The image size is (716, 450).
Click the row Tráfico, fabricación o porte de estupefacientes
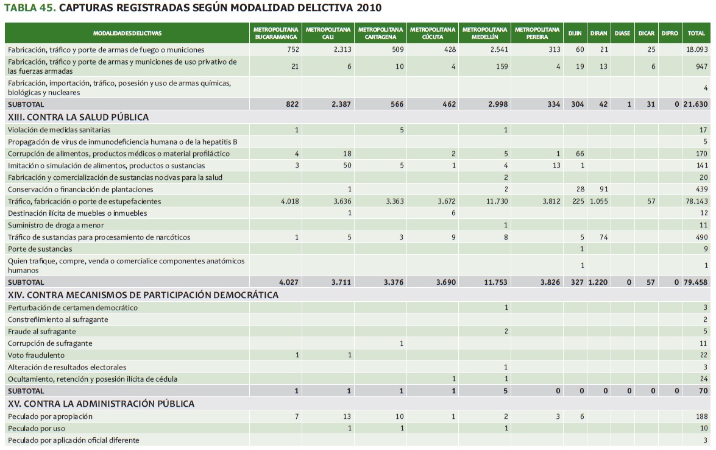tap(85, 201)
